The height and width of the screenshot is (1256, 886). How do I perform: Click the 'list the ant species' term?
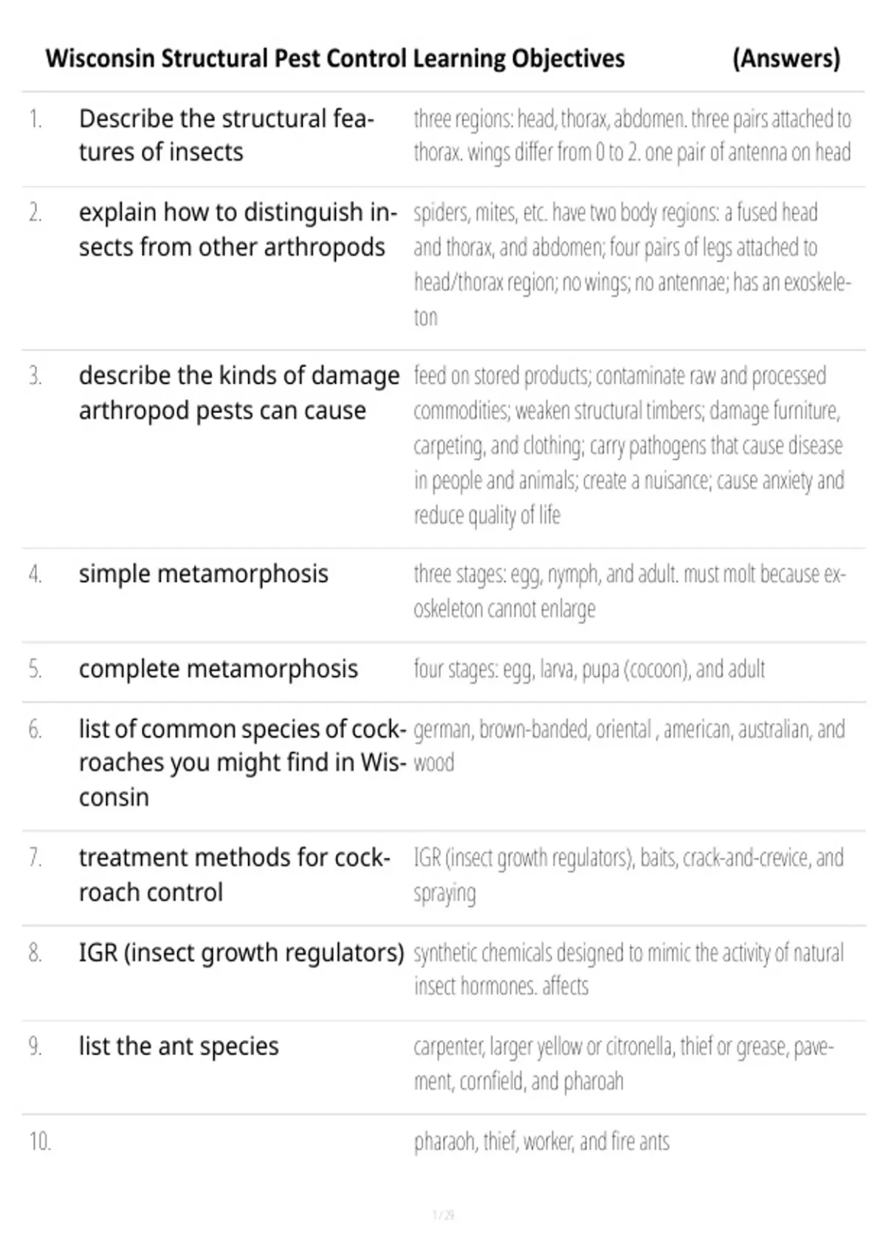pyautogui.click(x=179, y=1046)
